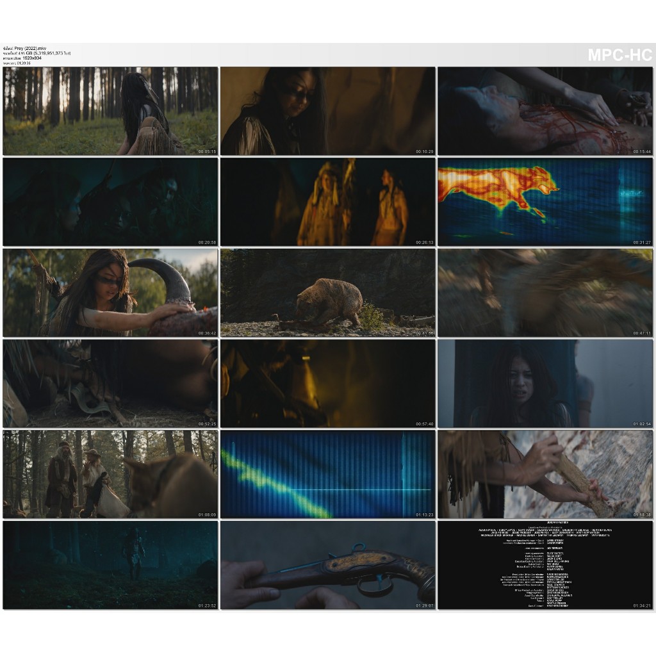Open the dim yellow-lit thumbnail at 00:57:40
This screenshot has height=656, width=656.
pyautogui.click(x=327, y=383)
